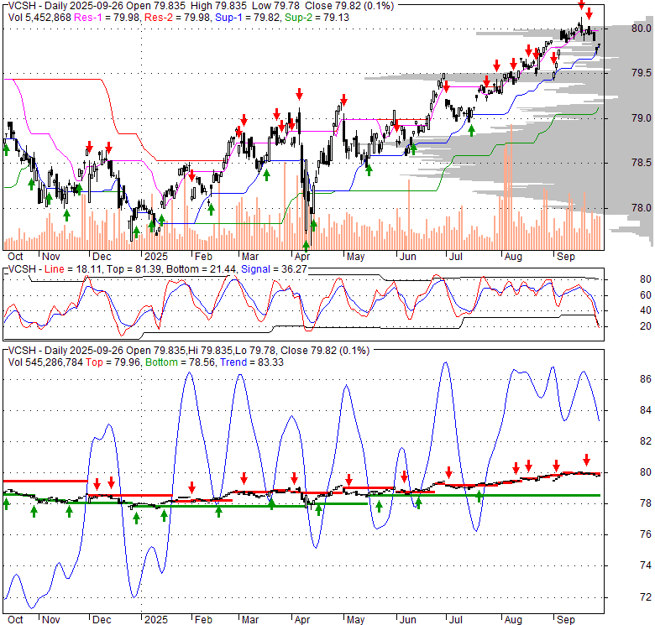Click the oscillator 'Line = 18.11' legend label

point(73,269)
